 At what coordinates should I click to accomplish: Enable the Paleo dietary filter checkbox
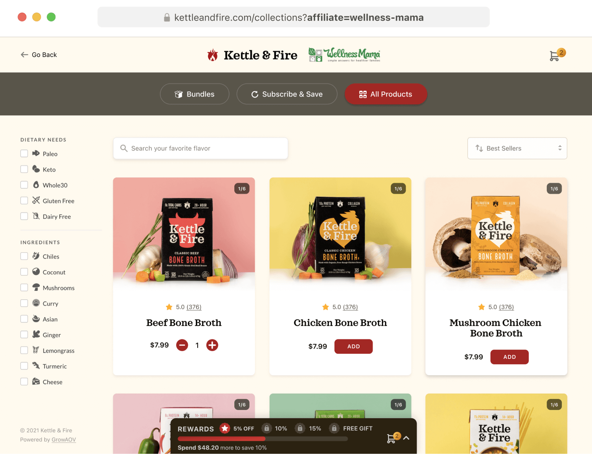tap(24, 154)
